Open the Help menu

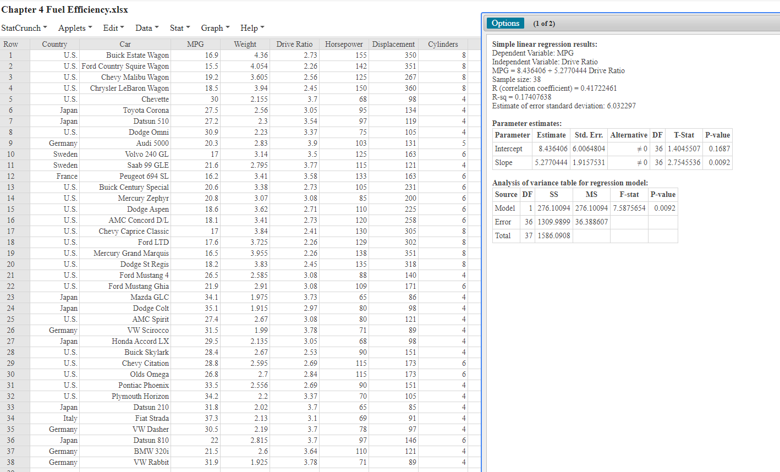(249, 28)
